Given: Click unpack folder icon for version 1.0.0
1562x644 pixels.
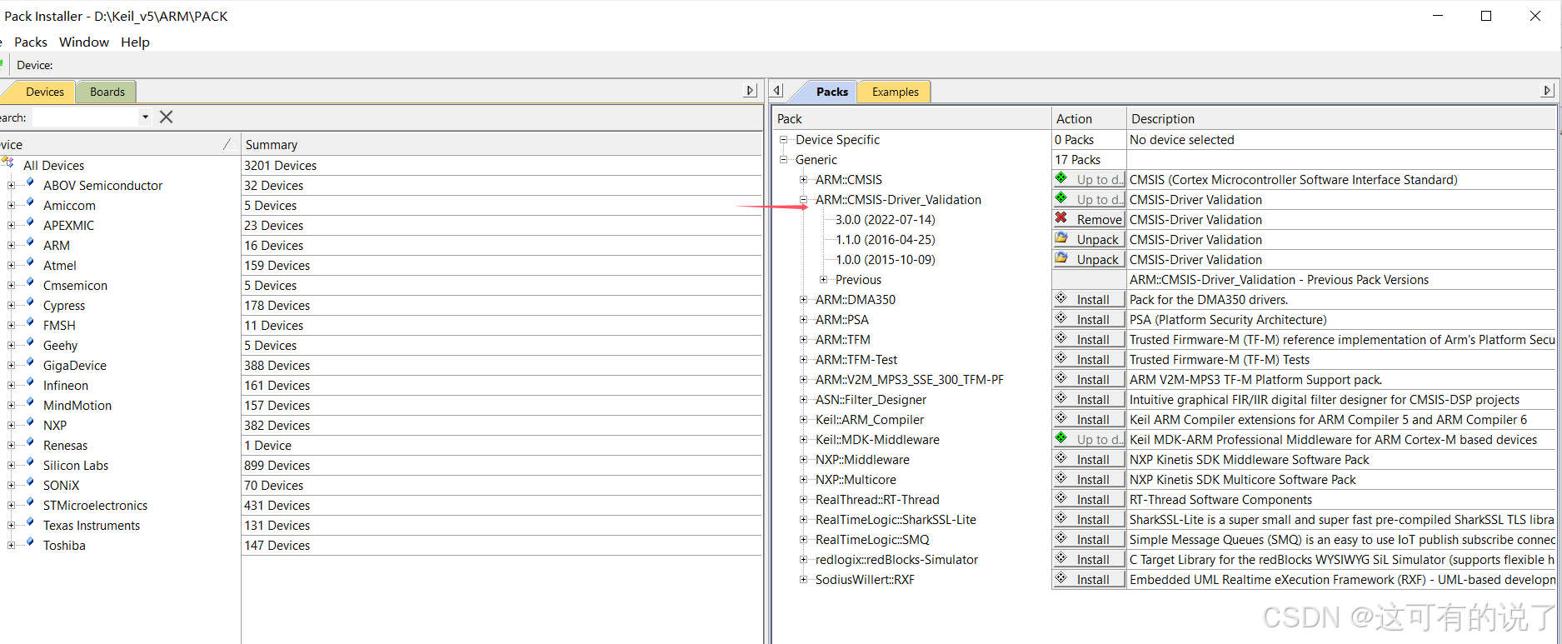Looking at the screenshot, I should pos(1061,258).
